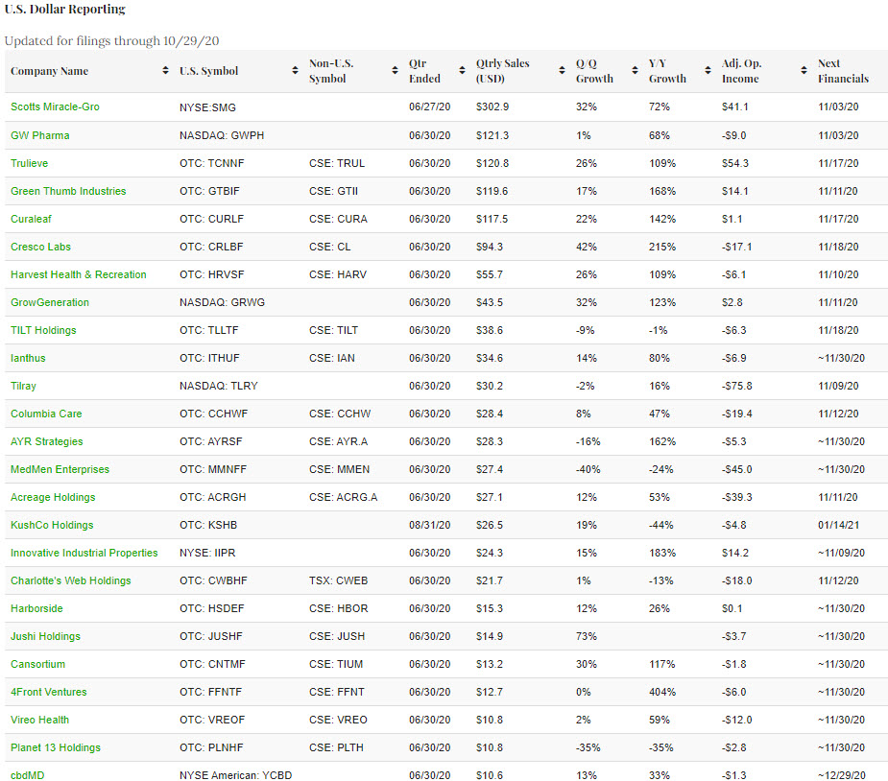Click on the Tilray company name
This screenshot has width=888, height=781.
(26, 386)
